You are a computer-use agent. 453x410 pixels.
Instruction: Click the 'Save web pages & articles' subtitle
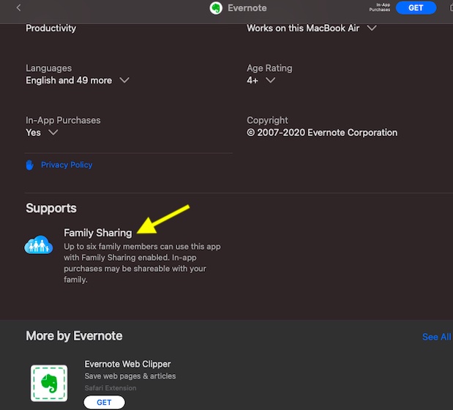(x=130, y=376)
